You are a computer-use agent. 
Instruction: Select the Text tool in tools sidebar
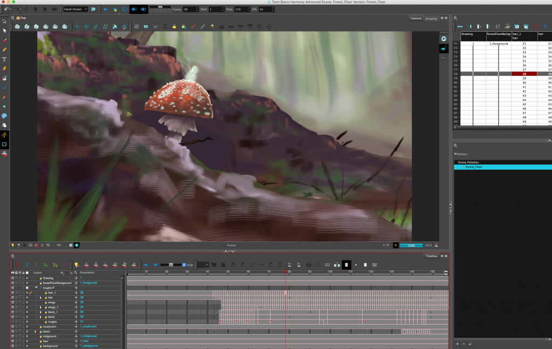pos(5,59)
